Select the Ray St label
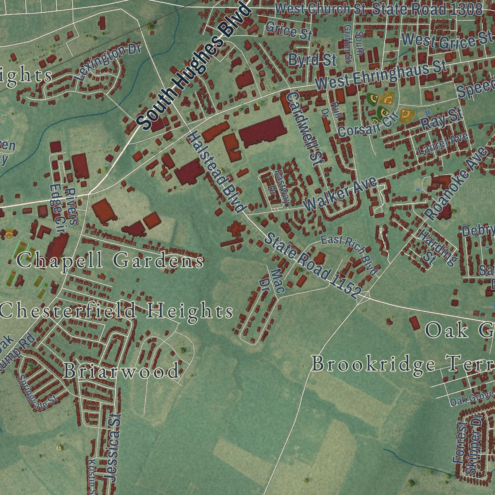495x495 pixels. 441,118
